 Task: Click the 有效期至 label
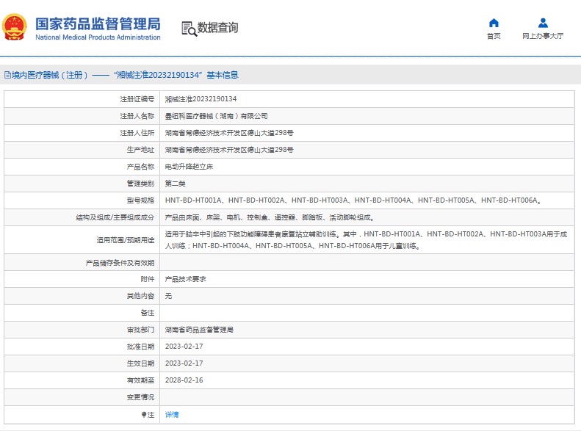140,380
